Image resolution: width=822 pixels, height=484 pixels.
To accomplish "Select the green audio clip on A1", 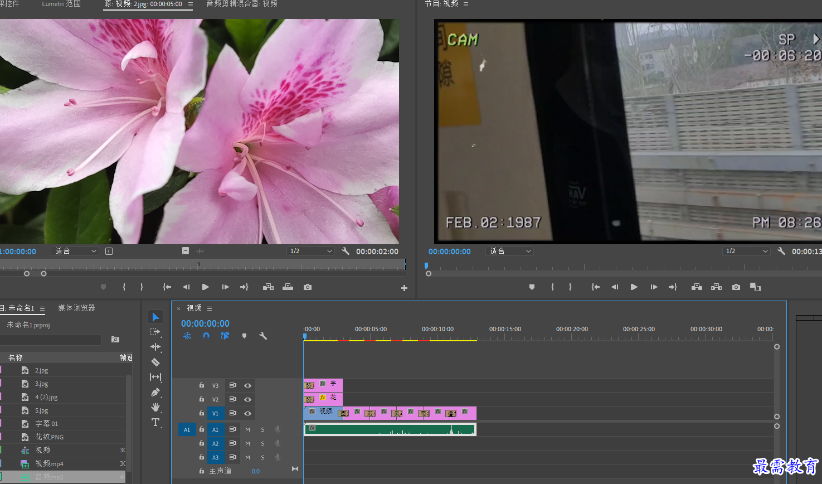I will coord(390,429).
